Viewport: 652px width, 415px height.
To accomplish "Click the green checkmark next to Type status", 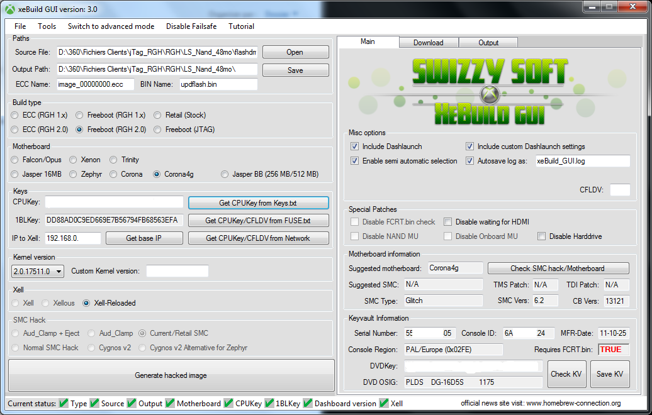I will pos(64,403).
